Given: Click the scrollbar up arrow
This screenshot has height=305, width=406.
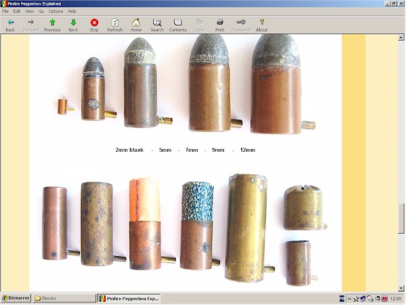Looking at the screenshot, I should (x=401, y=37).
